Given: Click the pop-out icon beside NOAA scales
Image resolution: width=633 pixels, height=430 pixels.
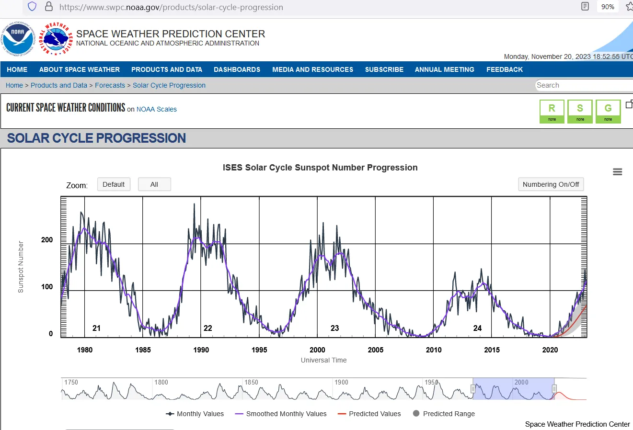Looking at the screenshot, I should pos(629,104).
